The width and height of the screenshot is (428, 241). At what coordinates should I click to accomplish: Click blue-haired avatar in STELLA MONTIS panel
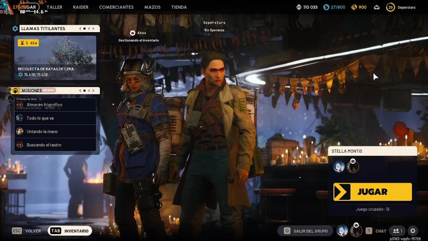pyautogui.click(x=339, y=166)
